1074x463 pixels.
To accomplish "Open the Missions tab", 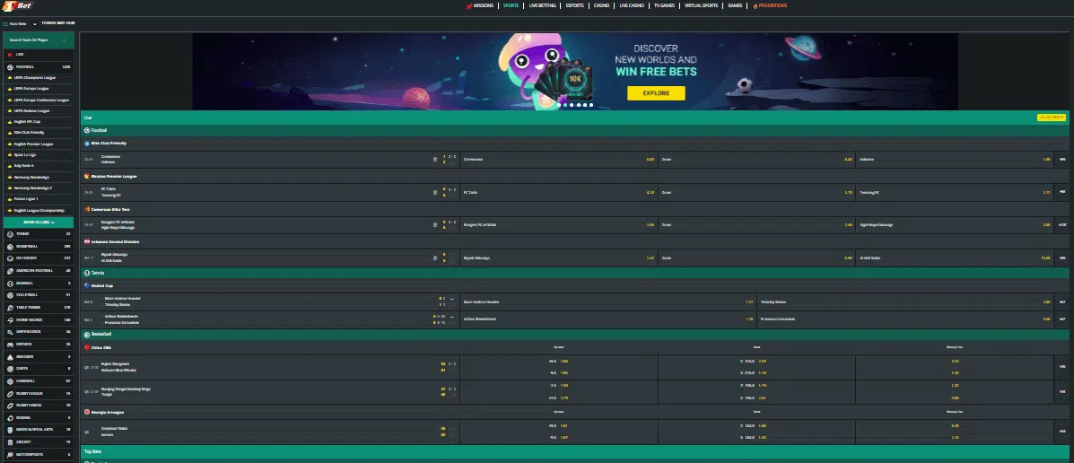I will coord(479,5).
